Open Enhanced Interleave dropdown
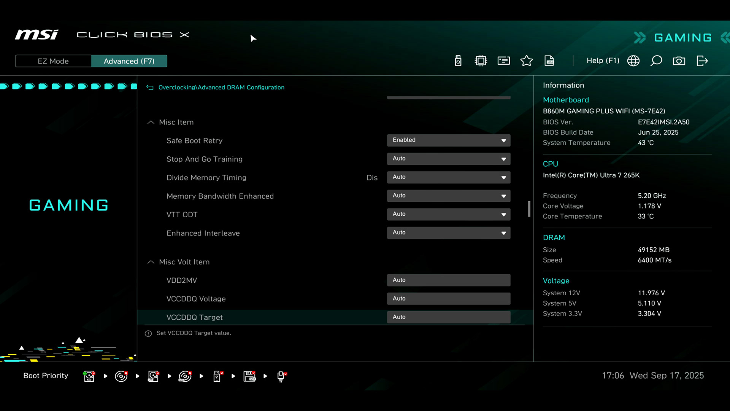 pos(448,233)
